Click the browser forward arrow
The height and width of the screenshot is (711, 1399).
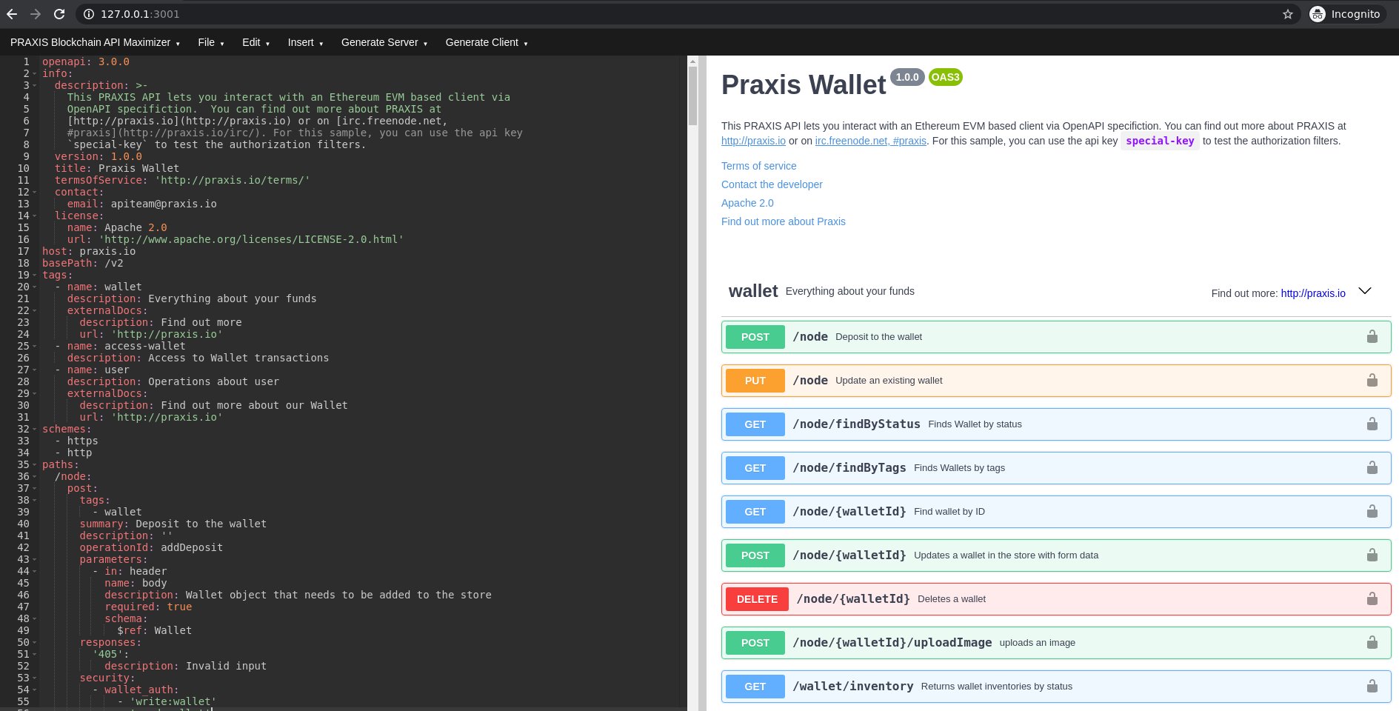coord(36,14)
